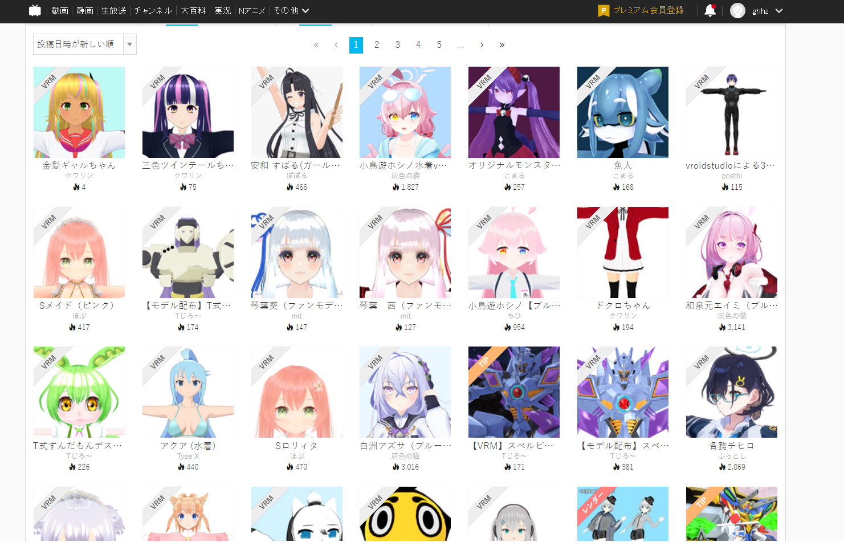
Task: Click author postbl under vroidstudio model
Action: (x=732, y=176)
